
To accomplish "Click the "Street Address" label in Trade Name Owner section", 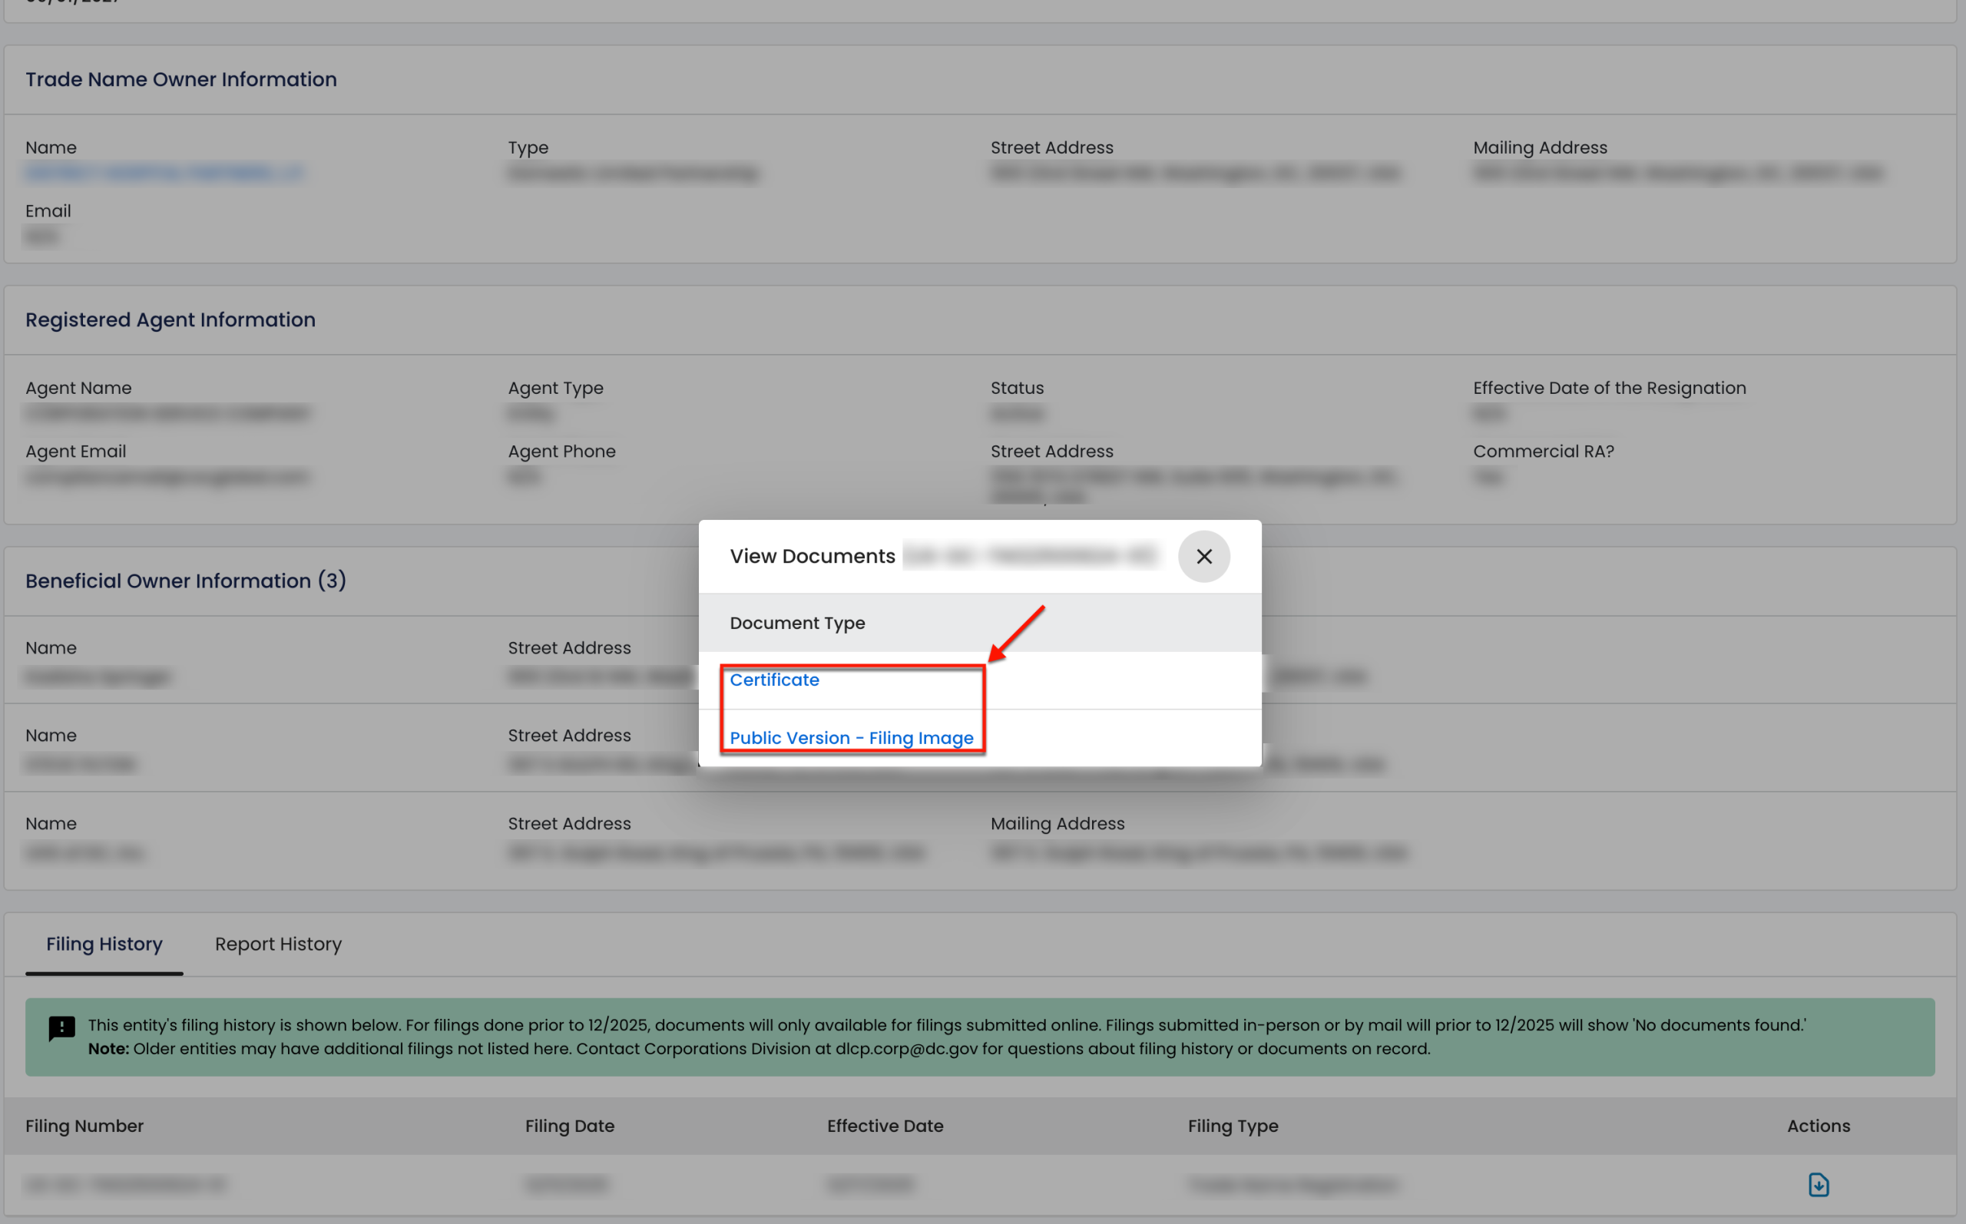I will (1052, 147).
